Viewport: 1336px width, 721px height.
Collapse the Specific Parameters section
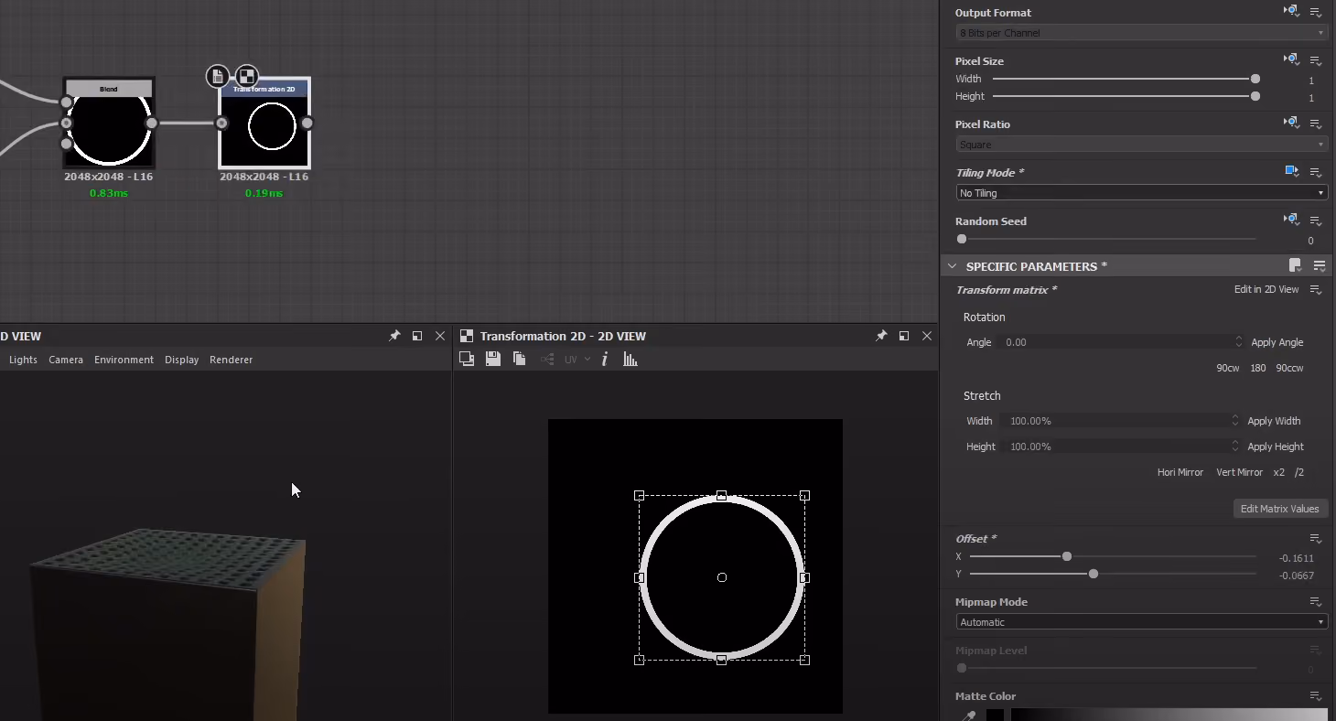pos(952,266)
